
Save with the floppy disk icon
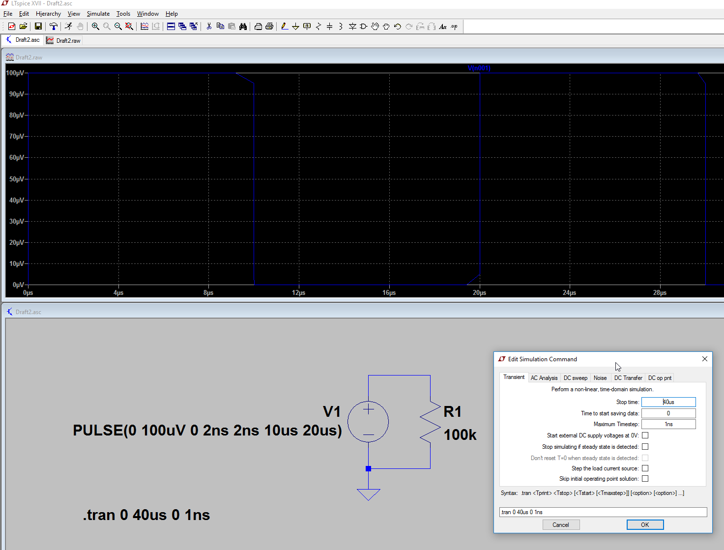(x=38, y=27)
